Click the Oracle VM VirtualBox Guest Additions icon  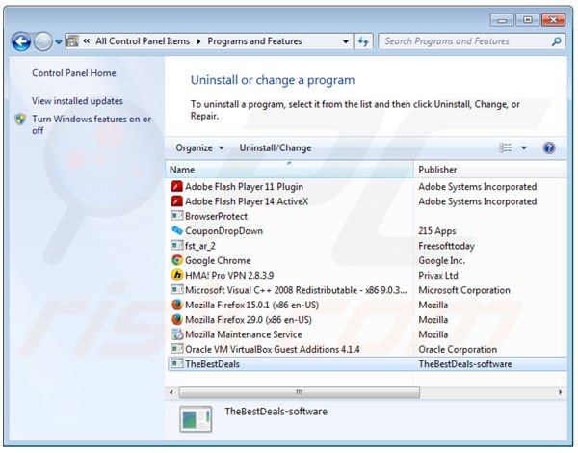177,349
